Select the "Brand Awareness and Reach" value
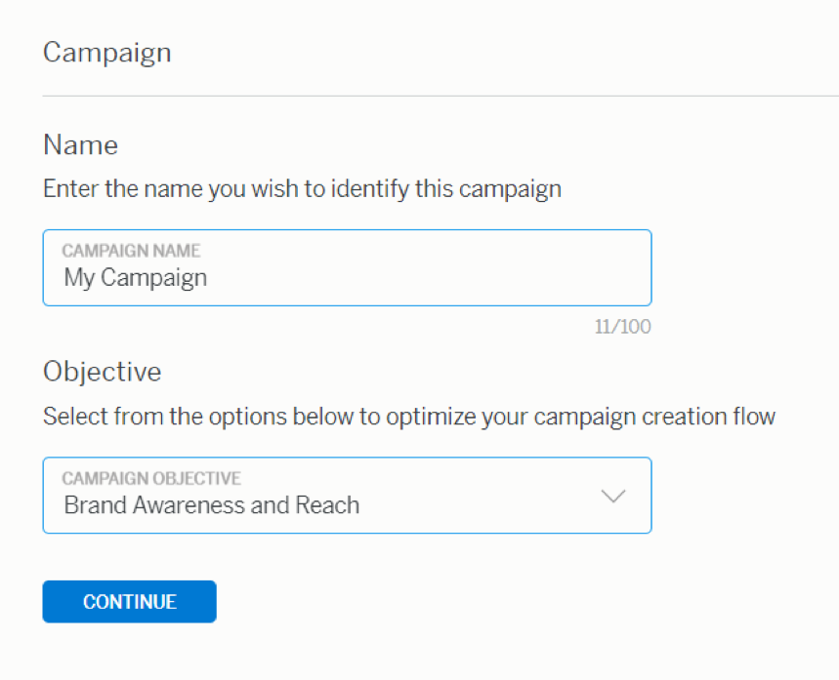The height and width of the screenshot is (680, 839). click(212, 505)
